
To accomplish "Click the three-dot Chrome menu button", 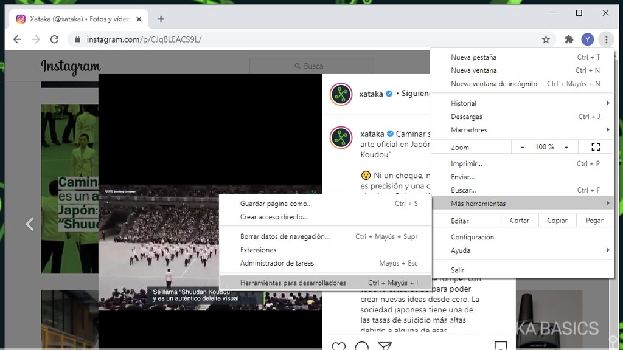I will 607,39.
